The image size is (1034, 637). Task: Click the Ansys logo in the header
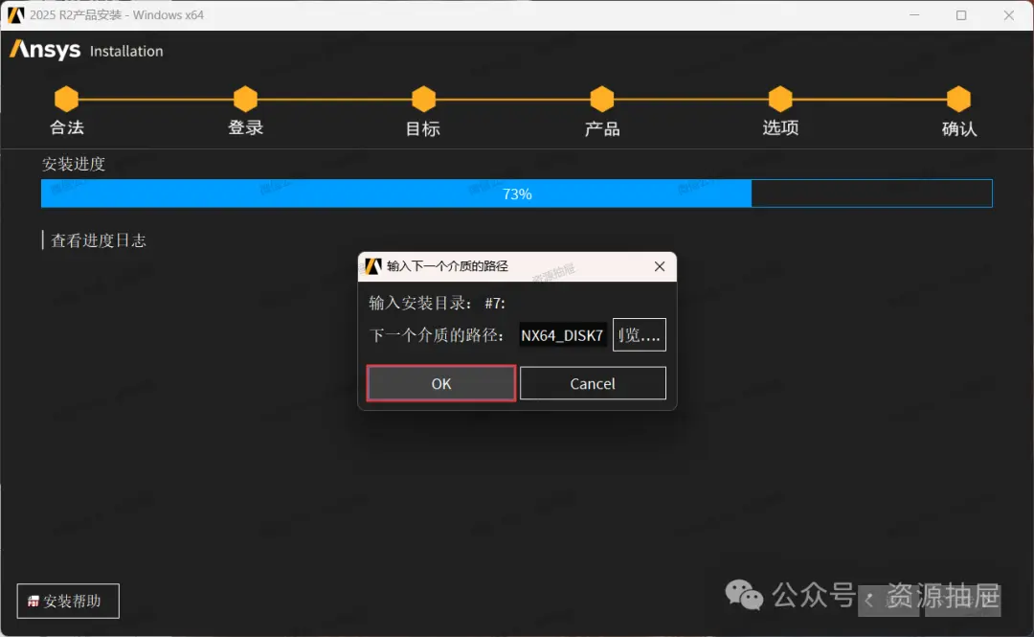(45, 50)
